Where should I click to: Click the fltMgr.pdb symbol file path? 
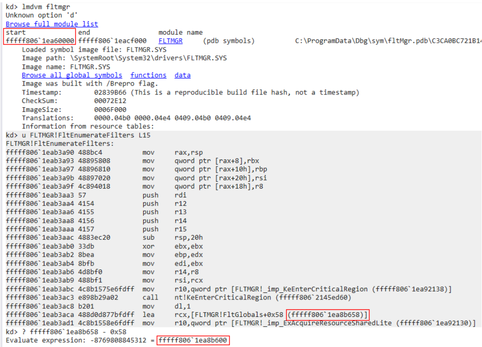click(386, 41)
